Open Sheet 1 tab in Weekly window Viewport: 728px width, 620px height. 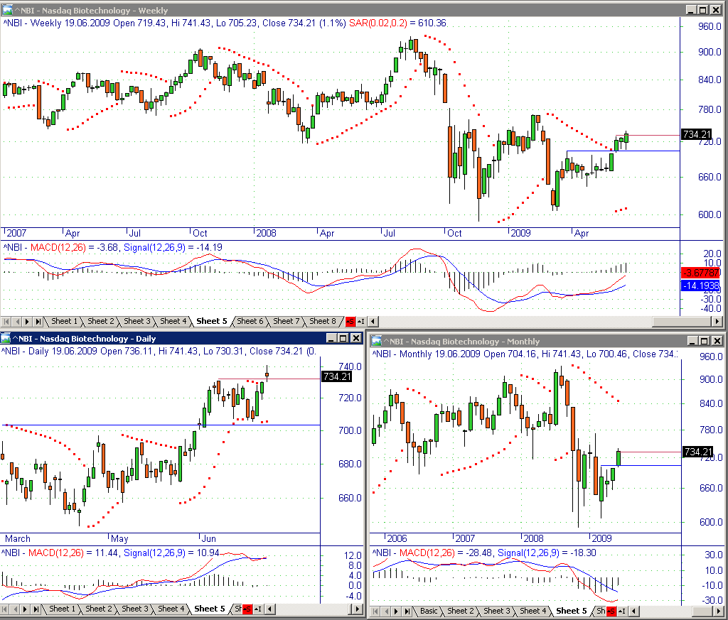click(64, 321)
